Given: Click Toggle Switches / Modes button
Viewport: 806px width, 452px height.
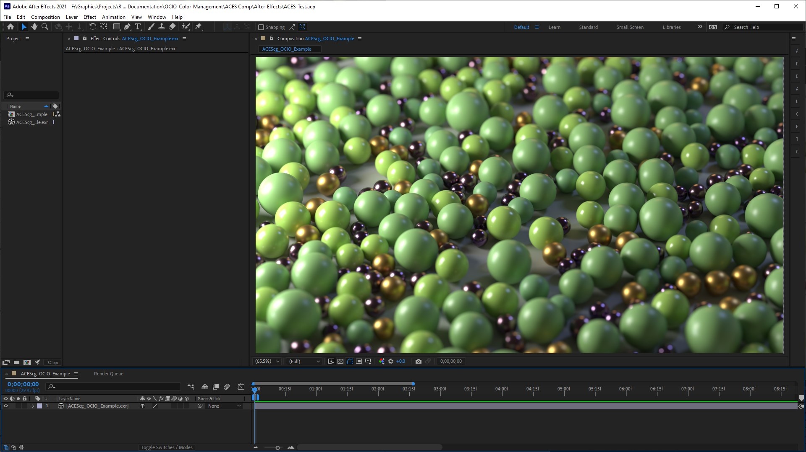Looking at the screenshot, I should click(167, 447).
